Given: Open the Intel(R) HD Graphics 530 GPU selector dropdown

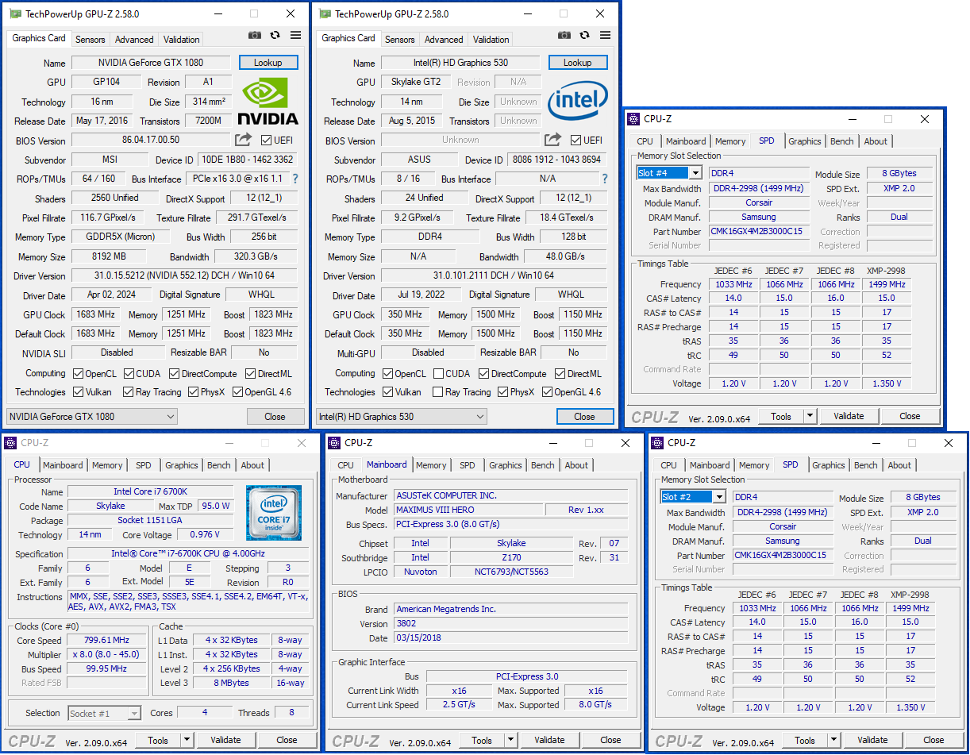Looking at the screenshot, I should tap(402, 416).
